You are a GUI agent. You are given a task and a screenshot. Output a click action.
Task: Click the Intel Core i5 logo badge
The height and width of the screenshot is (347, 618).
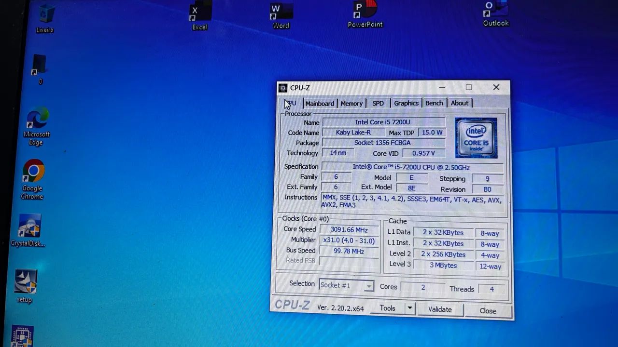pos(476,138)
